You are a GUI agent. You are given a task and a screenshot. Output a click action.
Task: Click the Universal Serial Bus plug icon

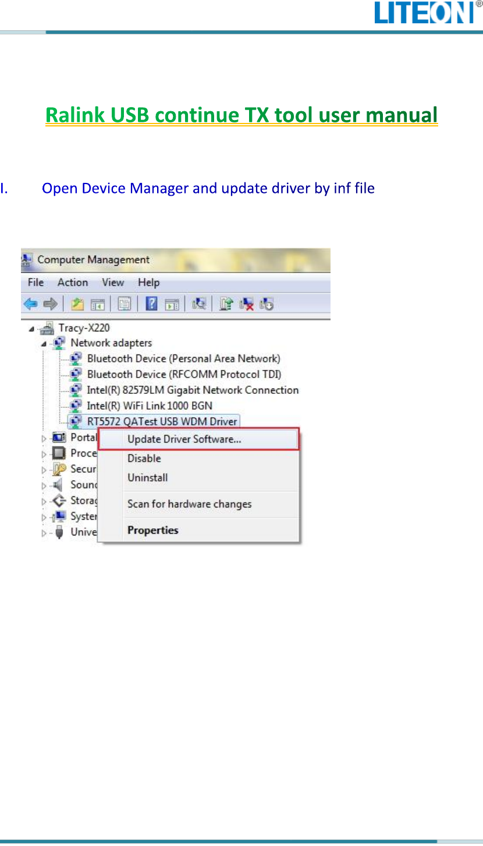coord(59,531)
